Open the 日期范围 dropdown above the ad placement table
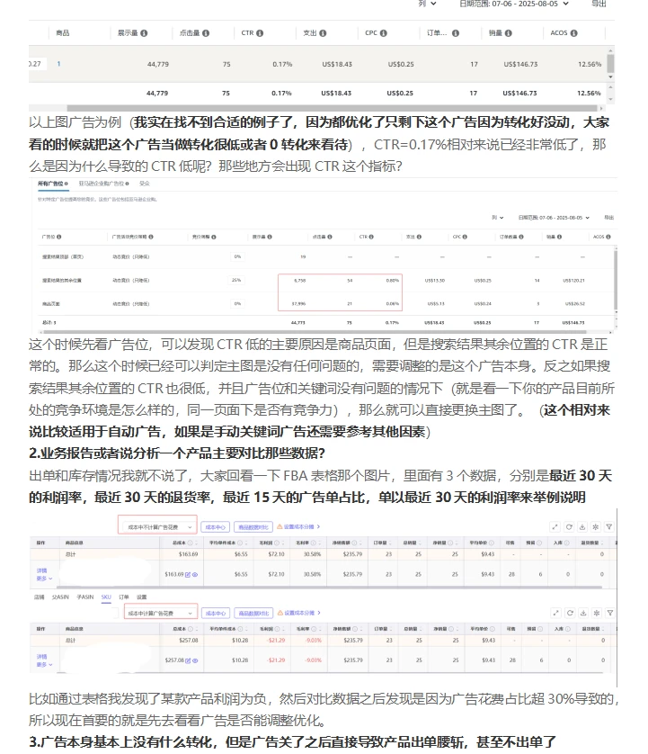This screenshot has width=648, height=754. (x=554, y=218)
